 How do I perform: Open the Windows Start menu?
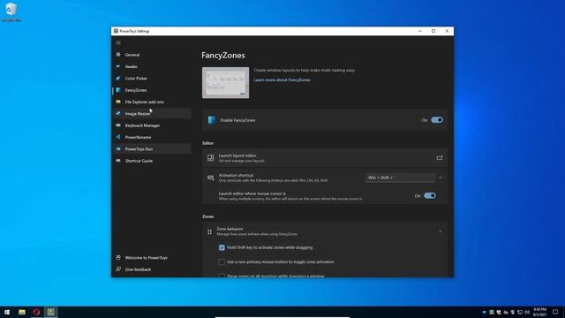7,312
